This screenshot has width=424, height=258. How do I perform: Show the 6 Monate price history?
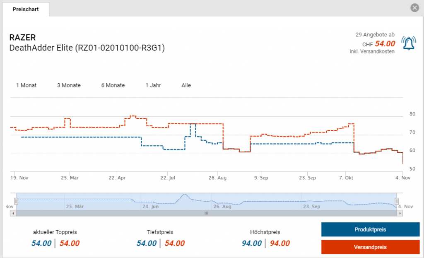113,85
